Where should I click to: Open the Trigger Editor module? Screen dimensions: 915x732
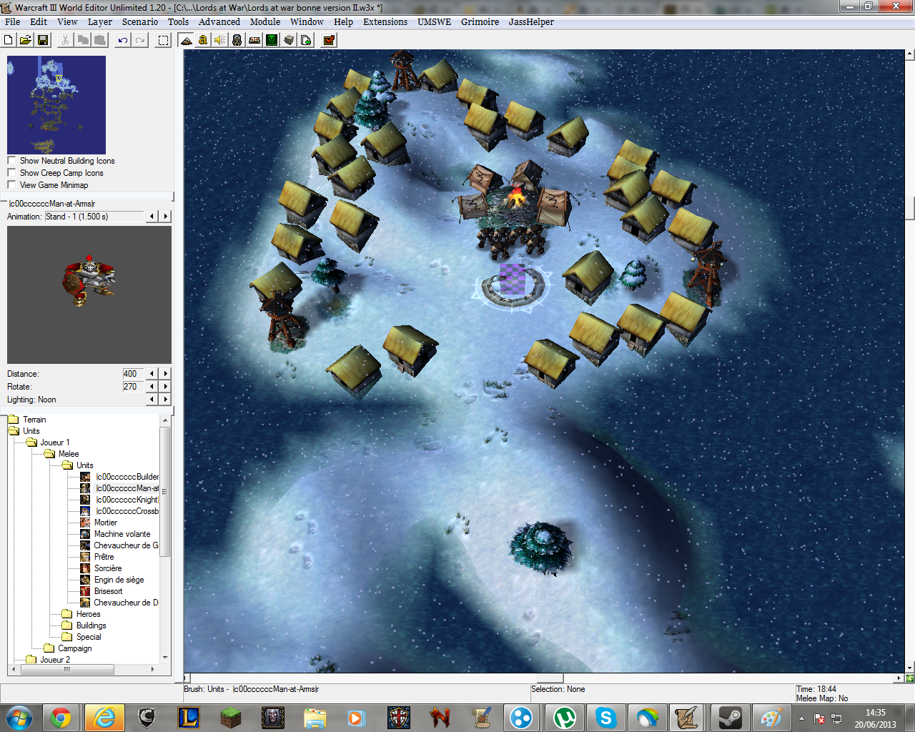point(203,40)
